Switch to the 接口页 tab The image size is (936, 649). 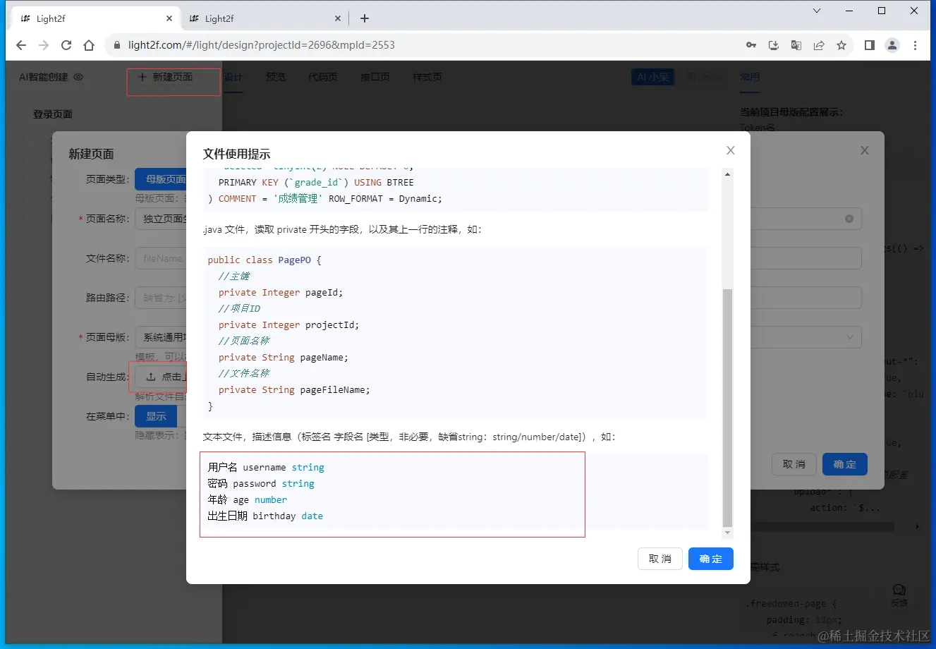tap(375, 77)
